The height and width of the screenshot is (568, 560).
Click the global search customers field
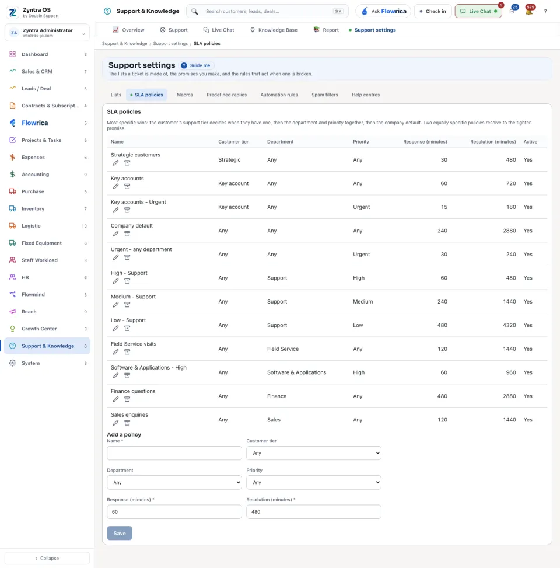pyautogui.click(x=267, y=11)
